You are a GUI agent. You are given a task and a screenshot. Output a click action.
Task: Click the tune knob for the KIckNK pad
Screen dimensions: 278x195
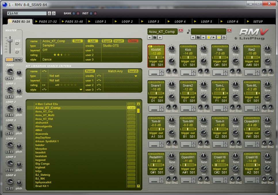tap(172, 49)
